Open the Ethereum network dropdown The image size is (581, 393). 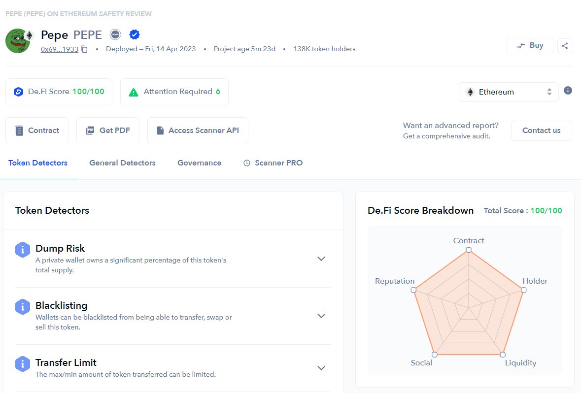click(509, 92)
